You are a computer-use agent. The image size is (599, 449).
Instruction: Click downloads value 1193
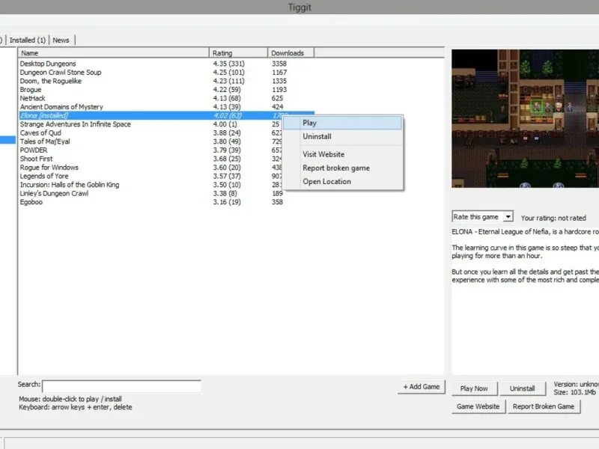[279, 90]
